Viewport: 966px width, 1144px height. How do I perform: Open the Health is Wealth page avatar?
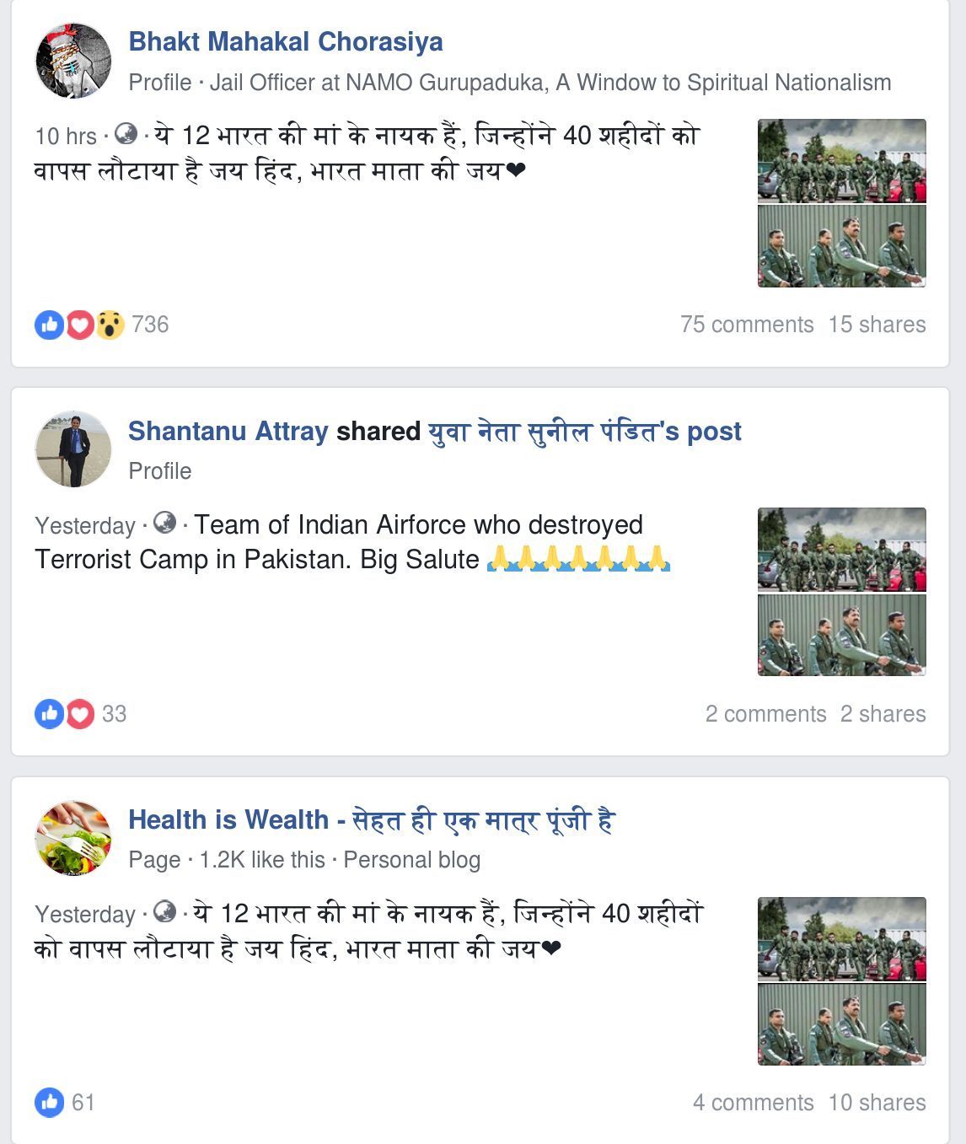[73, 839]
